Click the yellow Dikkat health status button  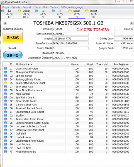pyautogui.click(x=13, y=38)
